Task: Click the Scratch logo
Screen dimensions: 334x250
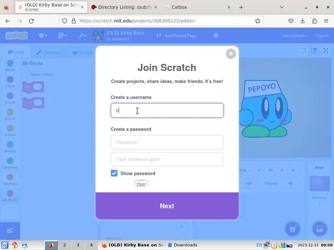Action: coord(17,35)
